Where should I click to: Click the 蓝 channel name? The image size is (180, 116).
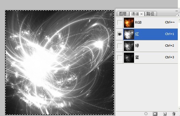click(137, 57)
